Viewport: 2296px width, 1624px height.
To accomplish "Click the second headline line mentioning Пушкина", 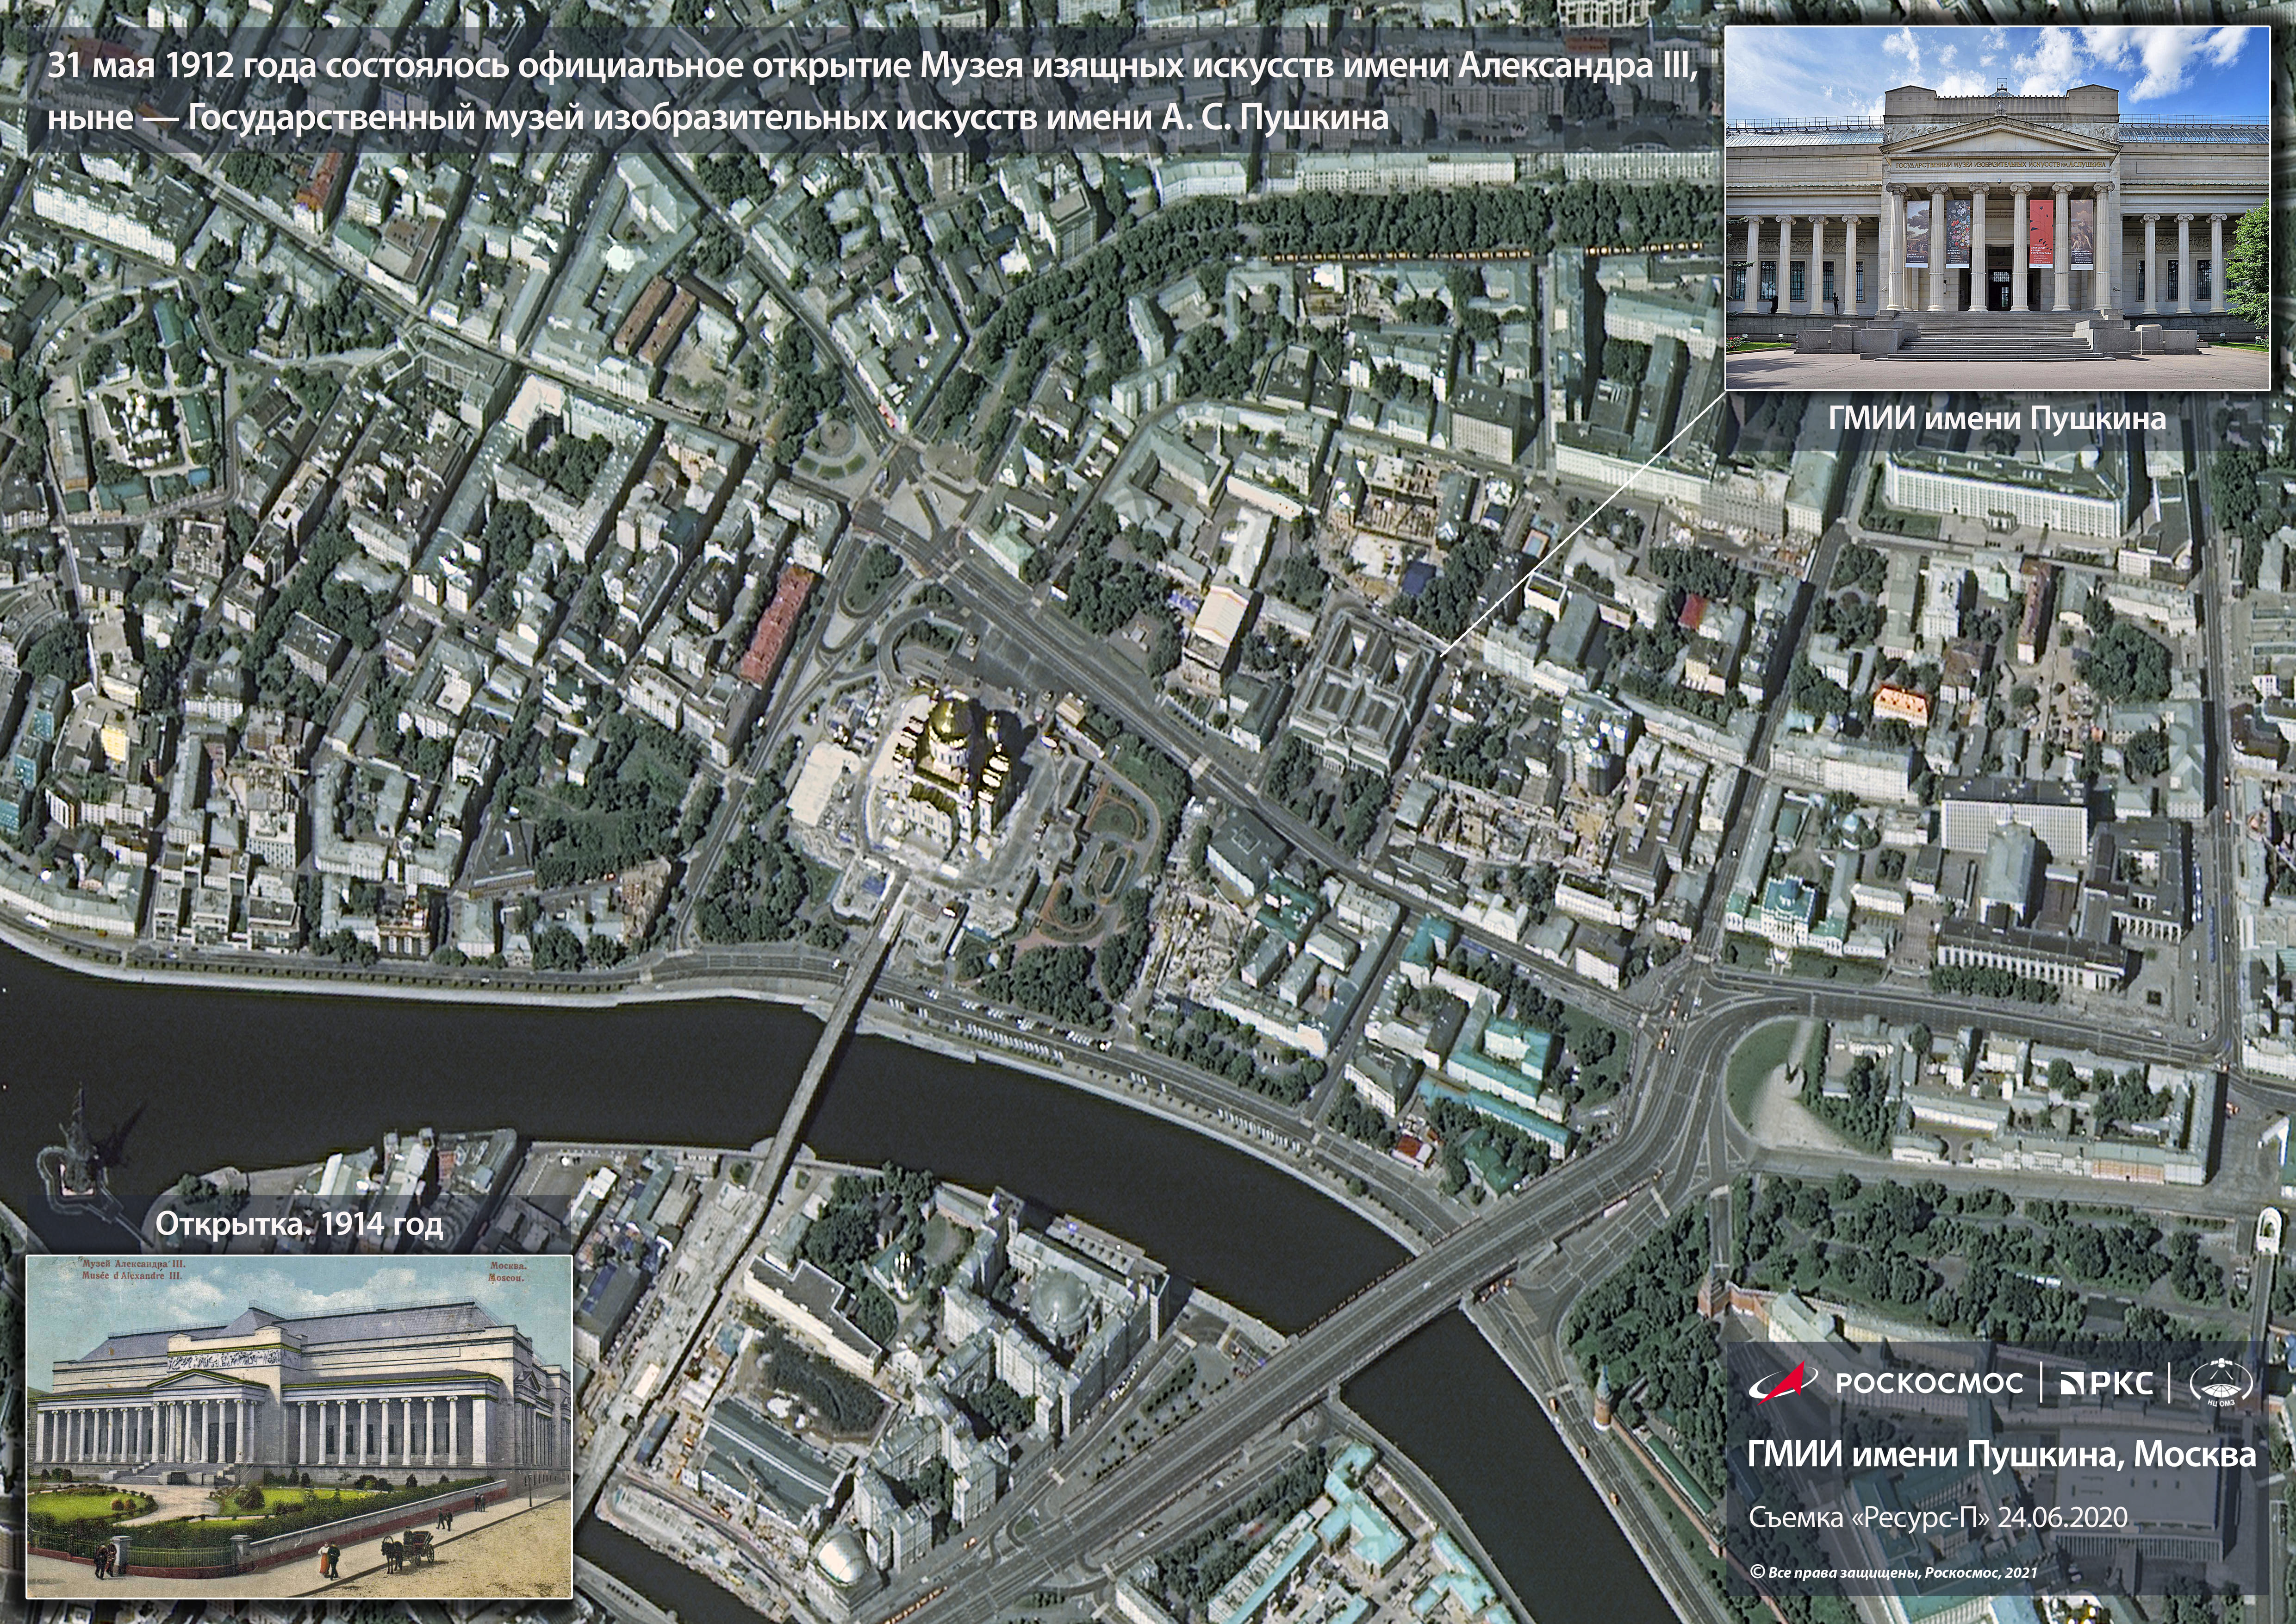I will [718, 118].
